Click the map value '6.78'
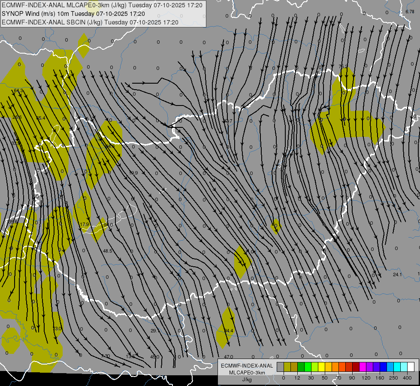 (x=410, y=12)
